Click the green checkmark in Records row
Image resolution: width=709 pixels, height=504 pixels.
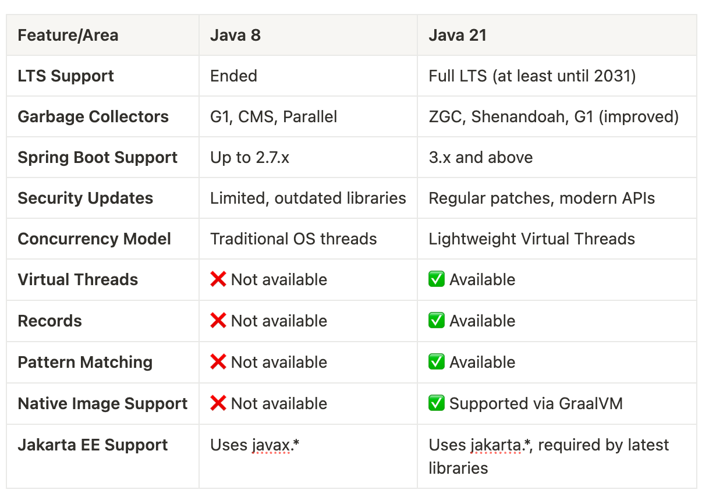pyautogui.click(x=437, y=321)
